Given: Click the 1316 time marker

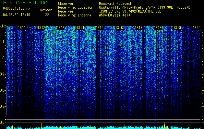Looking at the screenshot, I should tap(119, 28).
